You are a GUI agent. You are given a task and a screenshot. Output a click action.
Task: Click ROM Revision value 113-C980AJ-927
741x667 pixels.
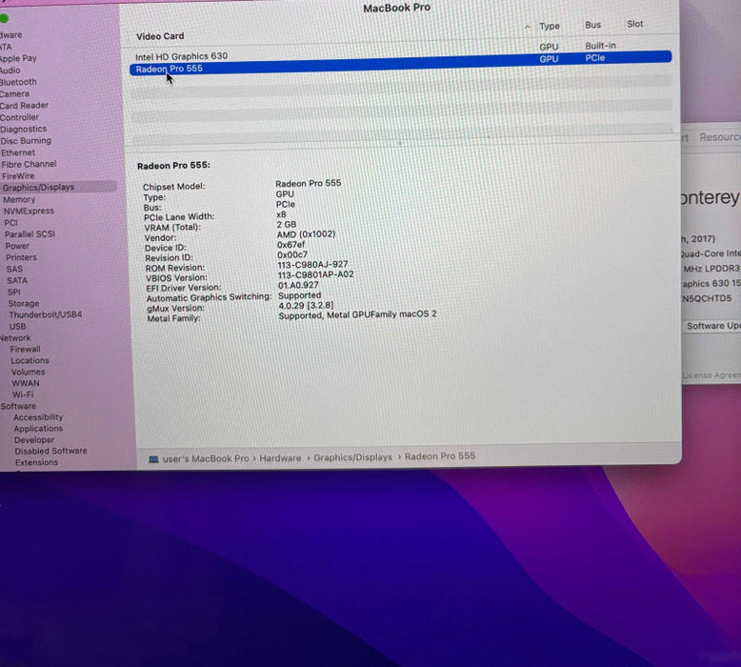[312, 264]
